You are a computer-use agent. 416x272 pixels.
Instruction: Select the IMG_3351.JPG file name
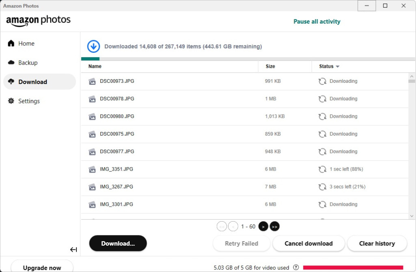tap(117, 169)
